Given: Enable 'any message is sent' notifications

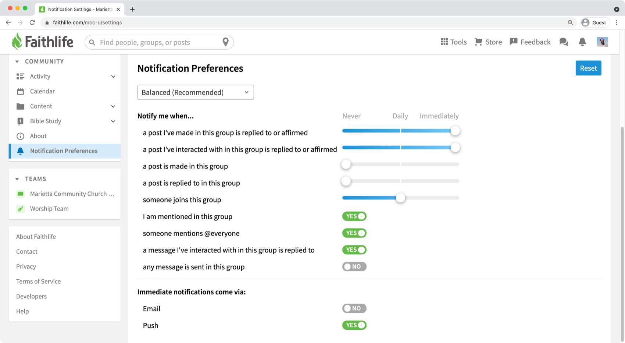Looking at the screenshot, I should click(354, 266).
